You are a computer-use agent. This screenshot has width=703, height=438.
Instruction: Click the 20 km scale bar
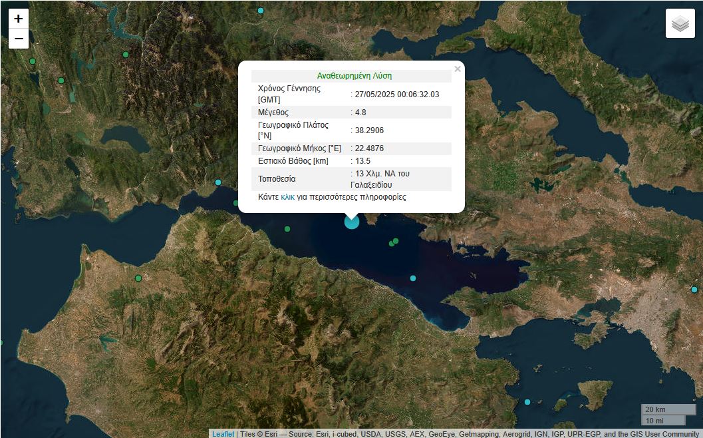(x=668, y=409)
